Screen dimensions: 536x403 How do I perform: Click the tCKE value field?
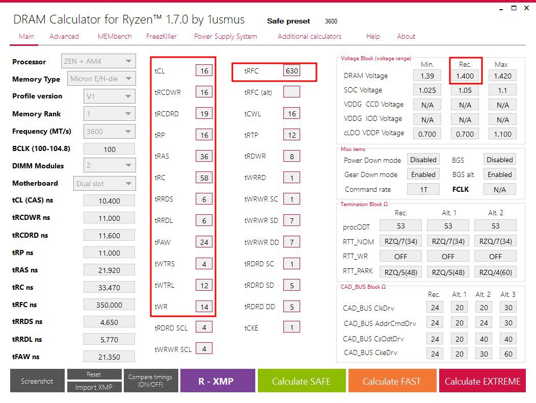(x=291, y=328)
